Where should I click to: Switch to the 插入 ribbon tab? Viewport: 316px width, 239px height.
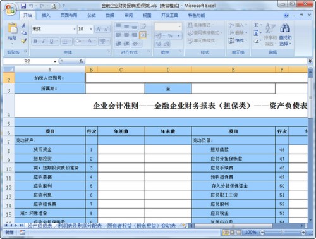coord(46,15)
